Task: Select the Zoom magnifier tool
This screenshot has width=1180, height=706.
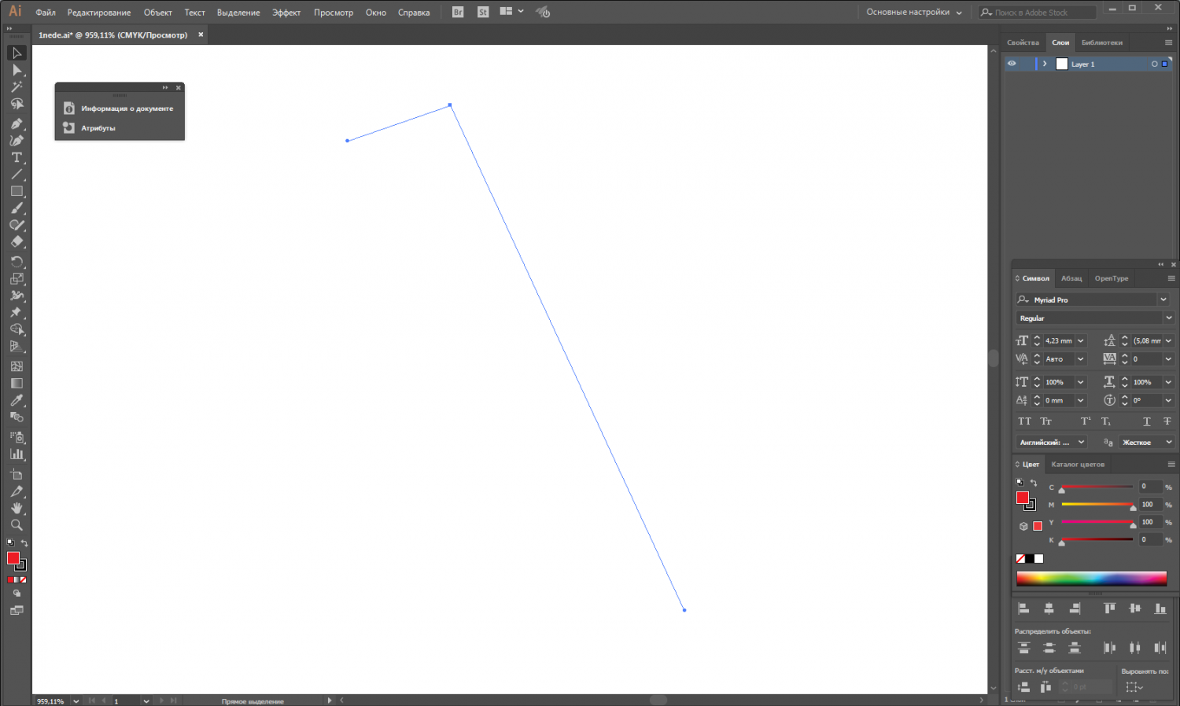Action: click(x=17, y=524)
